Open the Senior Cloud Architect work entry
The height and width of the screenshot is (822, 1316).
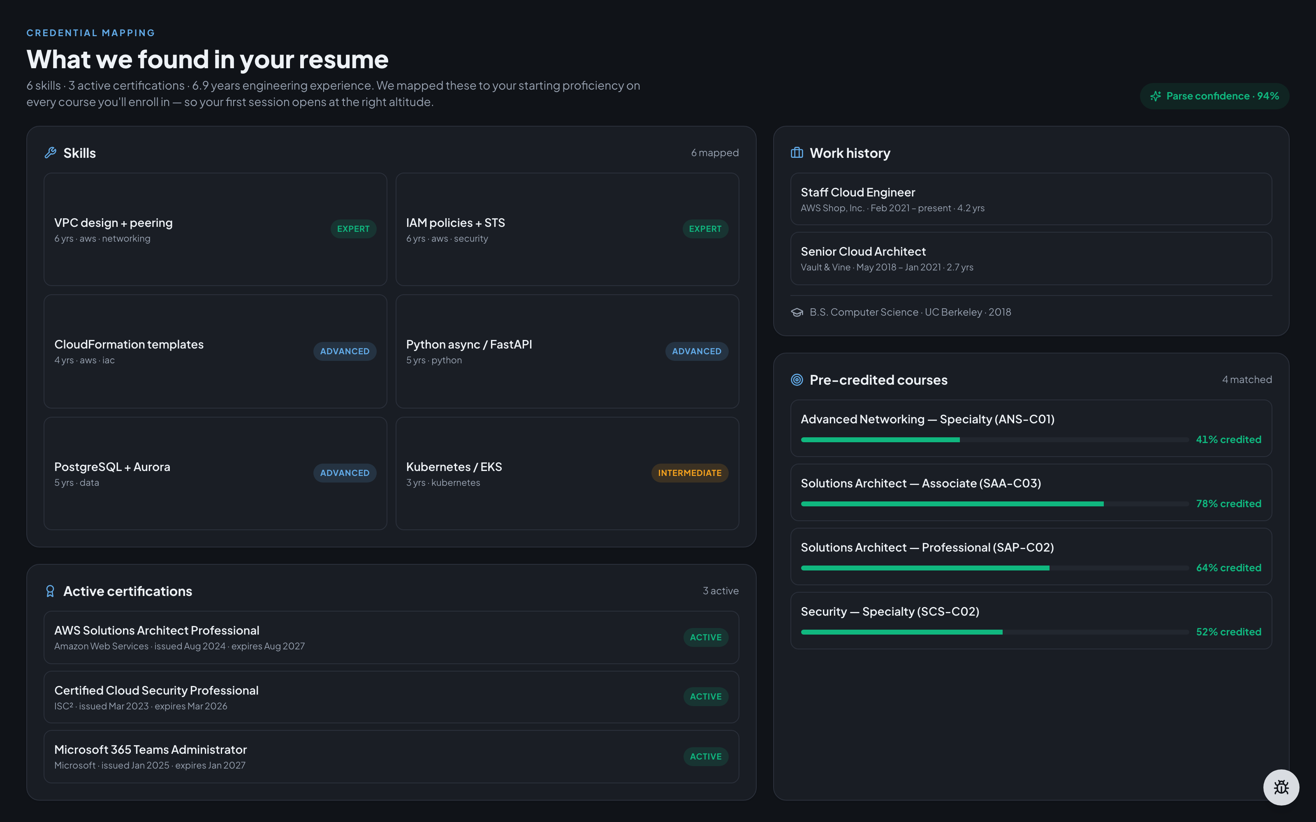[1031, 258]
